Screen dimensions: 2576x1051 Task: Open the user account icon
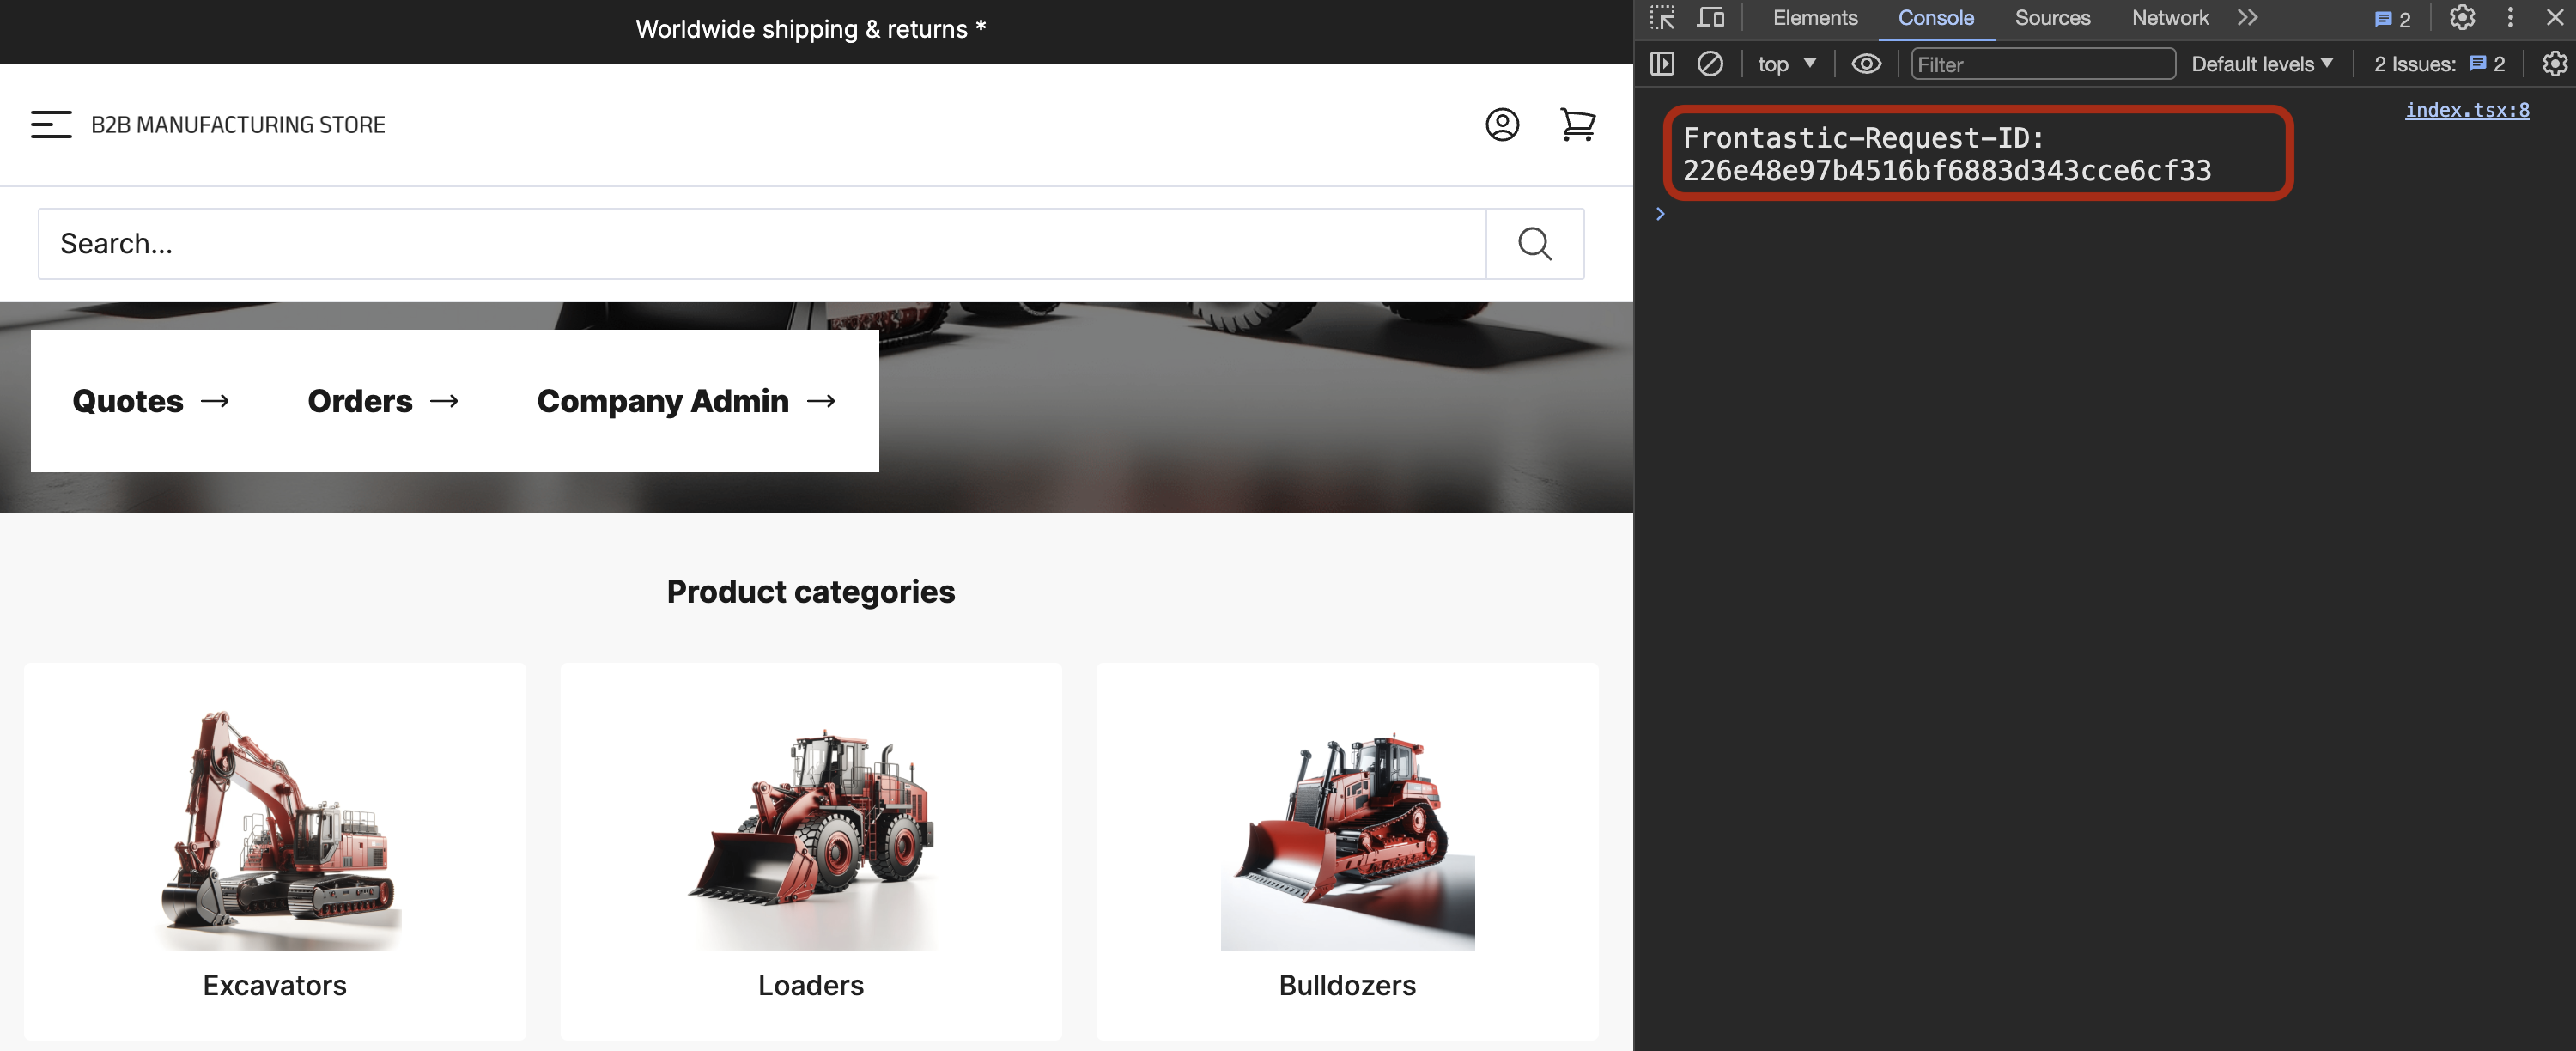click(1501, 124)
